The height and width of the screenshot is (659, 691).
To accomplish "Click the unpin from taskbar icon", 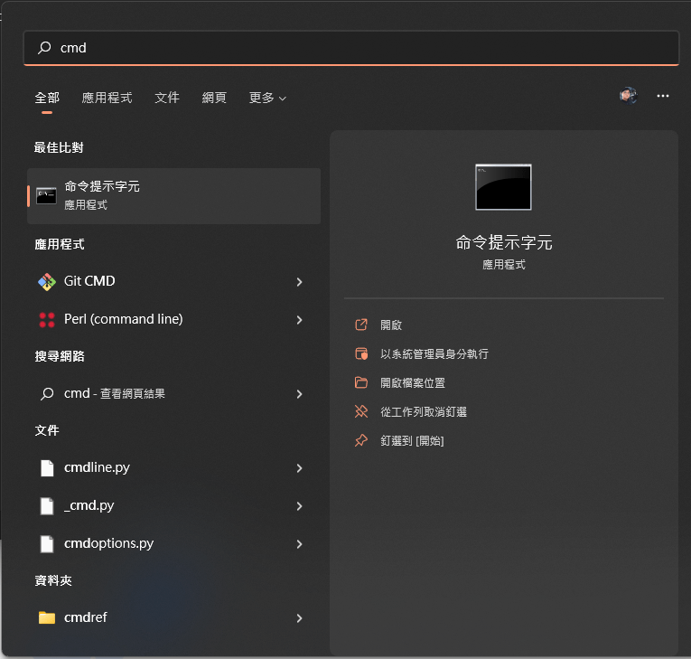I will [x=361, y=411].
